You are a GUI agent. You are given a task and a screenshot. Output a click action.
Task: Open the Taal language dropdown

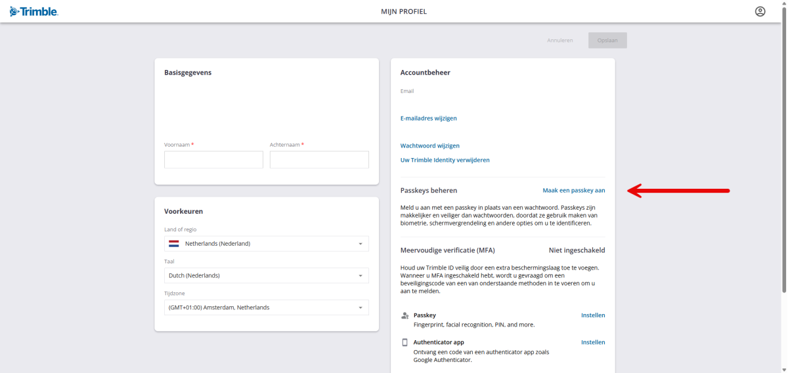click(x=266, y=275)
